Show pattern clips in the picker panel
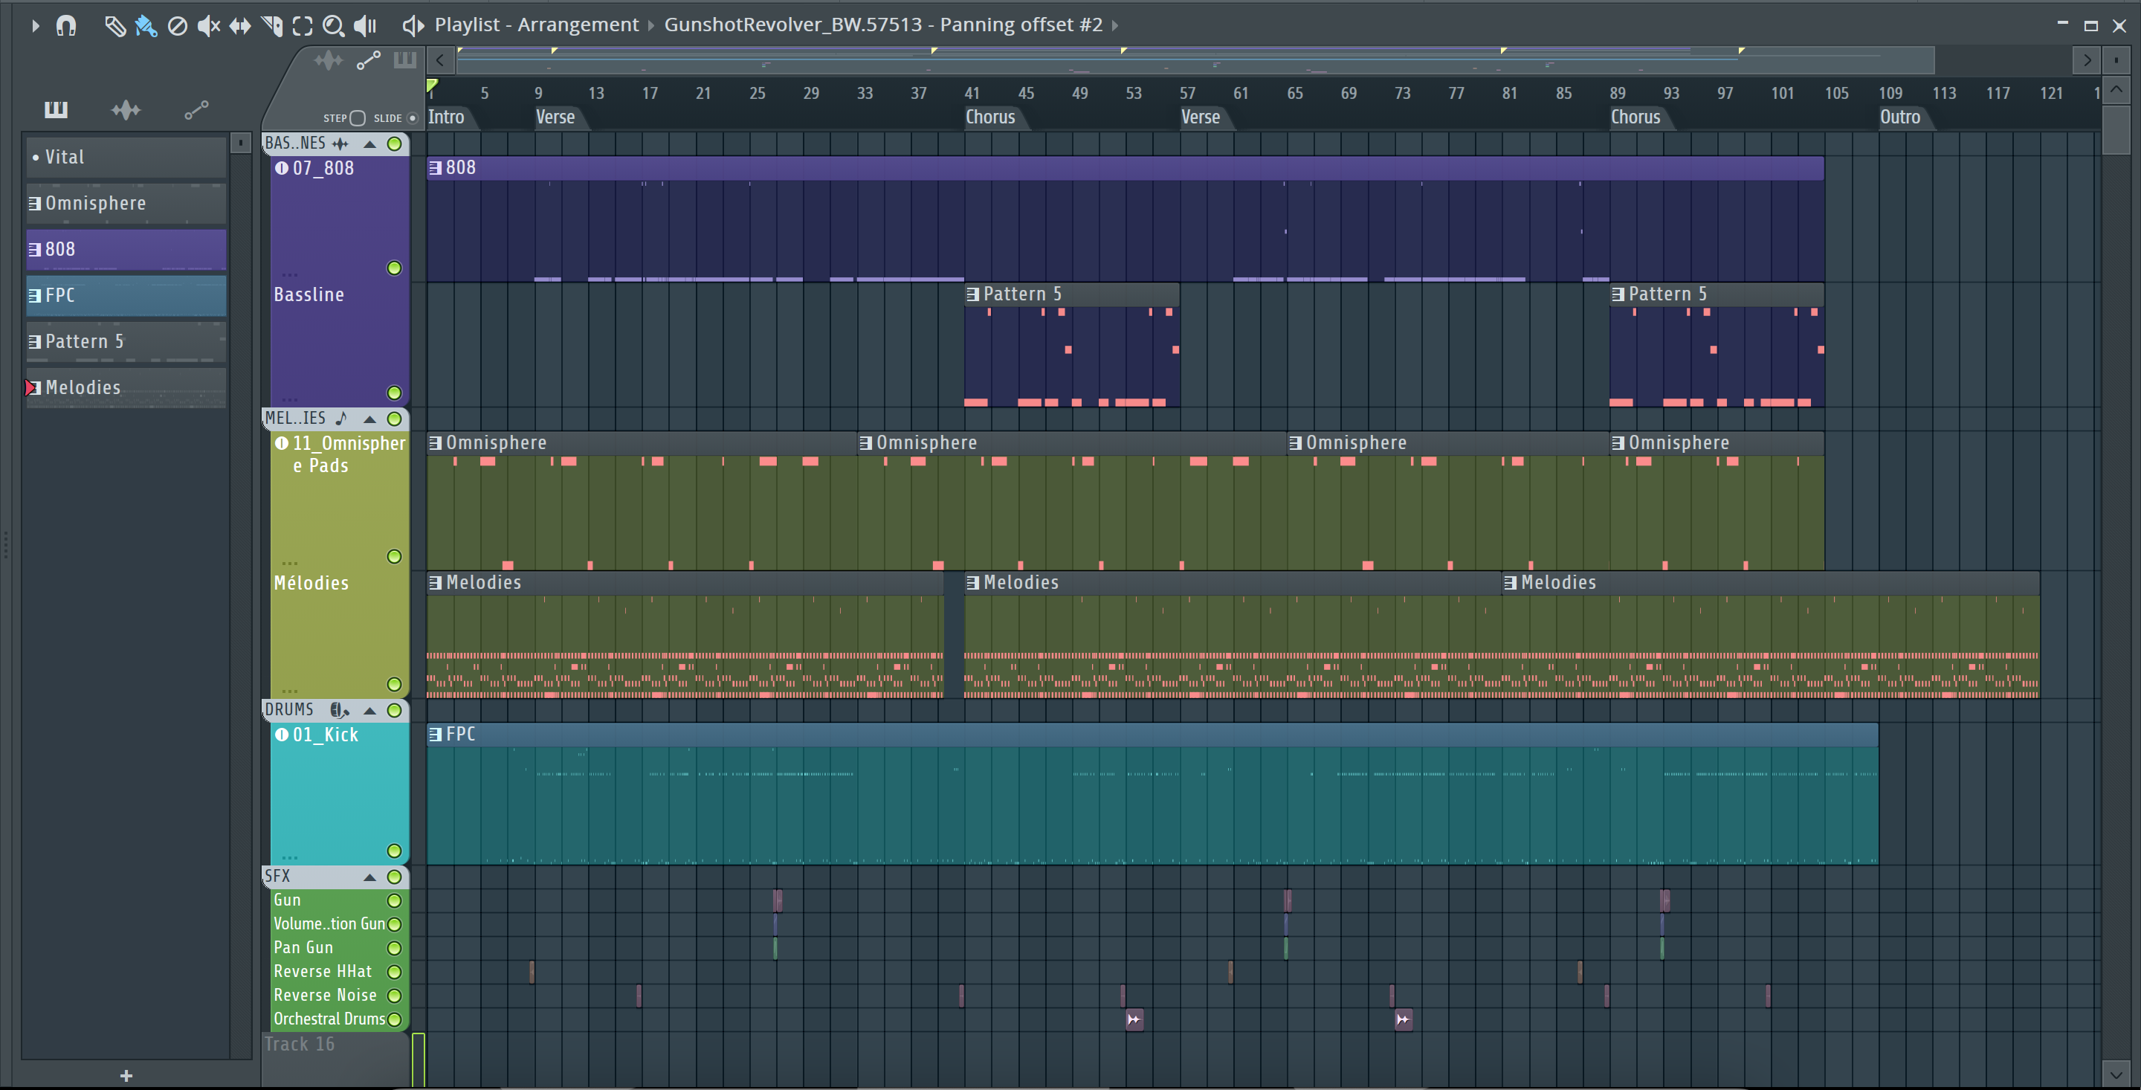2141x1090 pixels. (x=56, y=109)
